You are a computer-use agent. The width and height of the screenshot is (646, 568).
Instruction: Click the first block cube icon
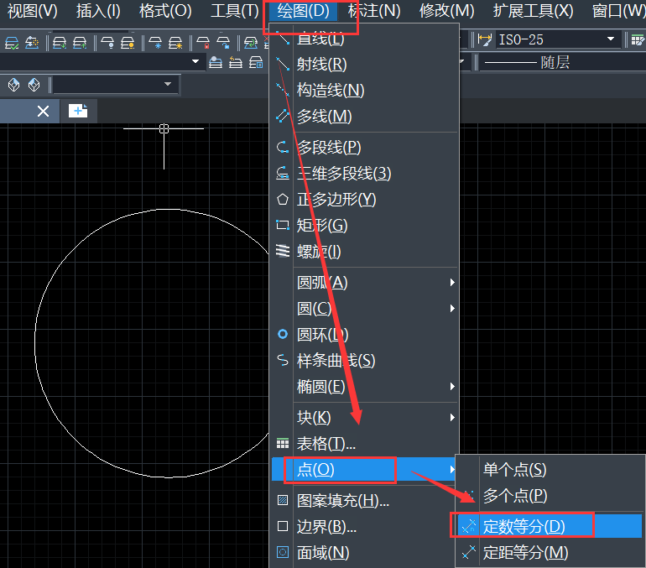(14, 85)
